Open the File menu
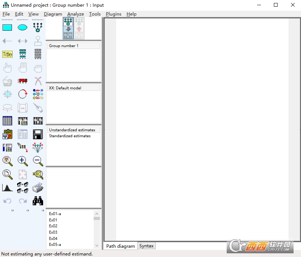 (x=6, y=14)
